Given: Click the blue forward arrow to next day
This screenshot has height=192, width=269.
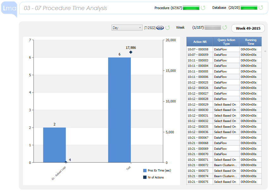Looking at the screenshot, I should (x=161, y=27).
